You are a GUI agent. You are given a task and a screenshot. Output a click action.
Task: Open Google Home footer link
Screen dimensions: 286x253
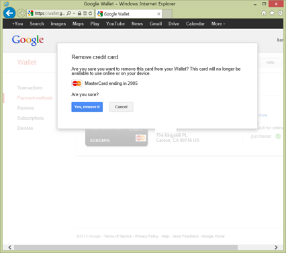point(213,236)
